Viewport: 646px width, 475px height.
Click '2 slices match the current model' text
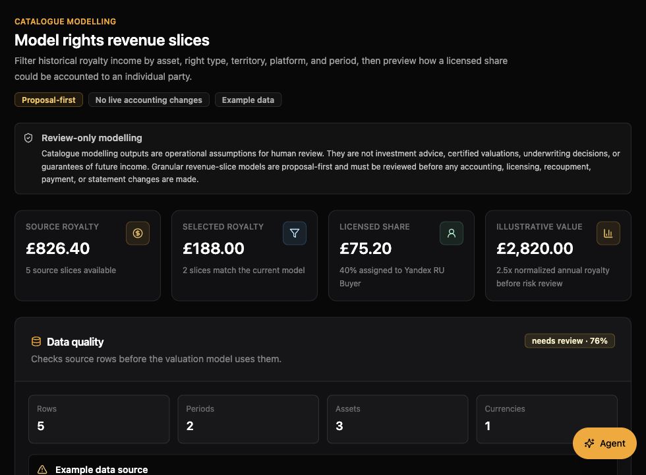click(243, 270)
